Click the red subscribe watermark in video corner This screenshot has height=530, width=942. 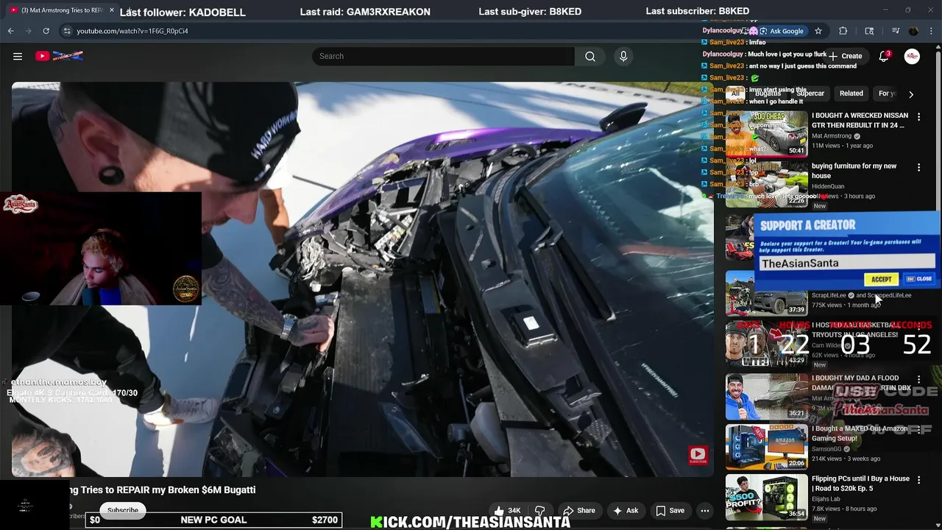(x=698, y=456)
